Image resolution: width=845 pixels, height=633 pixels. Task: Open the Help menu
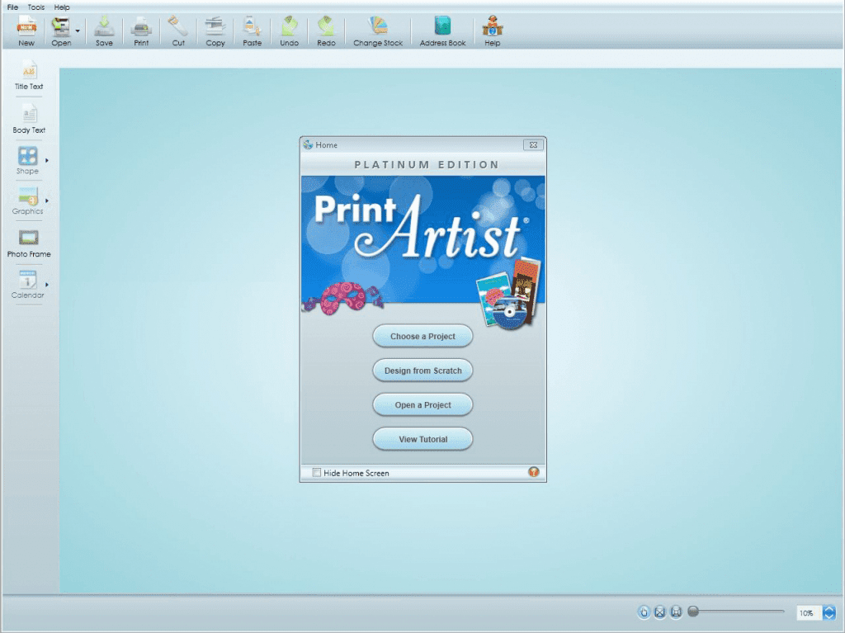[62, 7]
